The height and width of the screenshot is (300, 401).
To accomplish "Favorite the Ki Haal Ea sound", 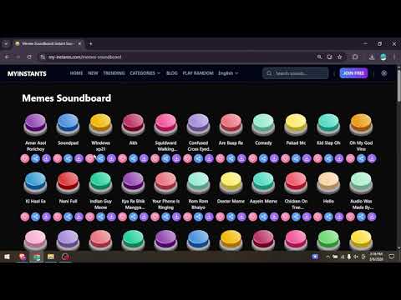I will point(25,217).
